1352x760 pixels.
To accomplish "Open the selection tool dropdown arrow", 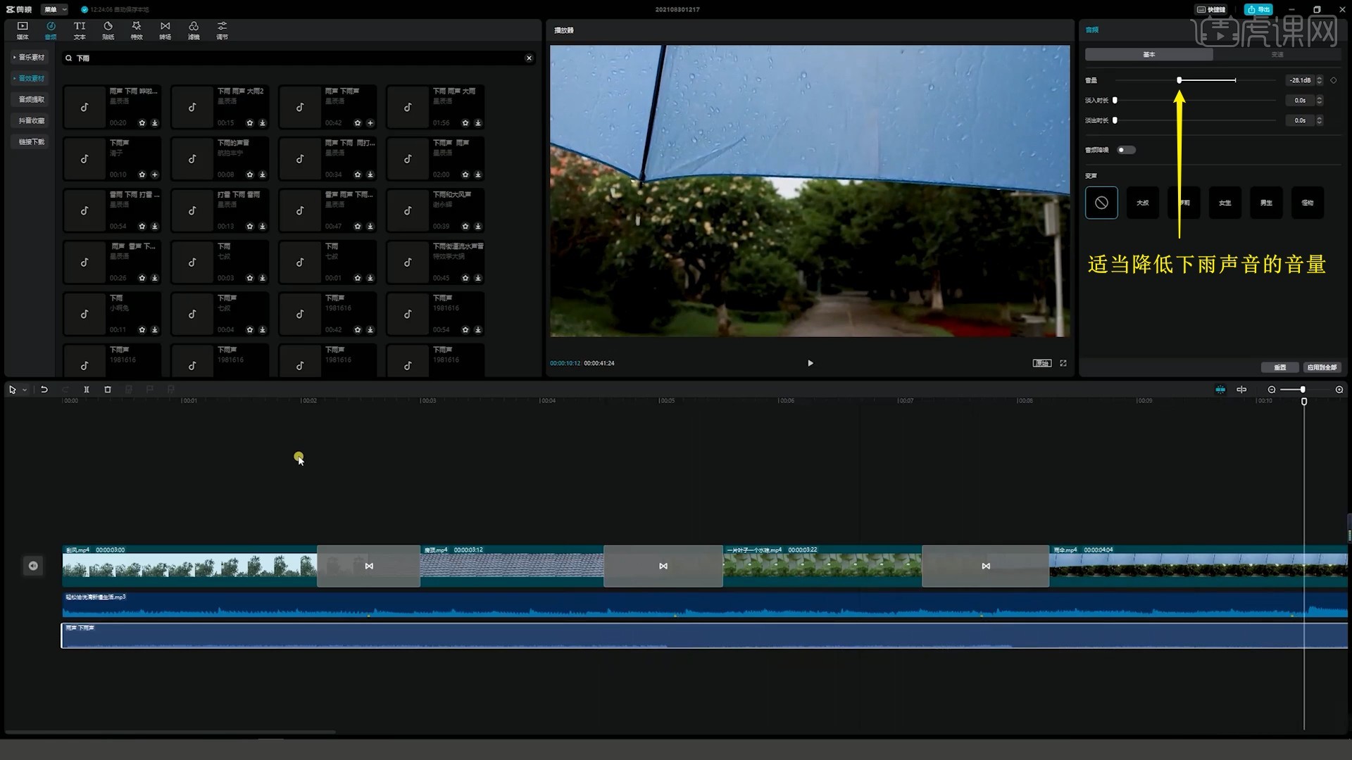I will click(x=25, y=390).
